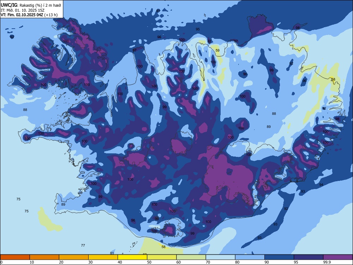Screen dimensions: 353x265
Task: Click the legend label '30'
Action: (90, 262)
